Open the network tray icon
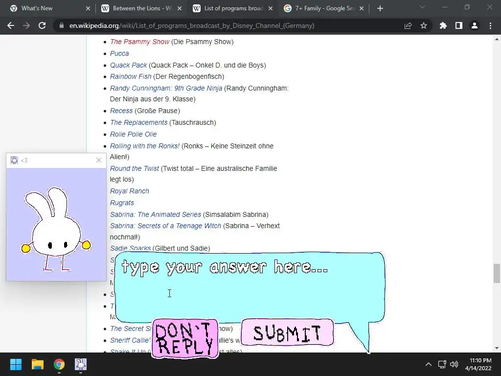The width and height of the screenshot is (501, 376). (x=442, y=364)
